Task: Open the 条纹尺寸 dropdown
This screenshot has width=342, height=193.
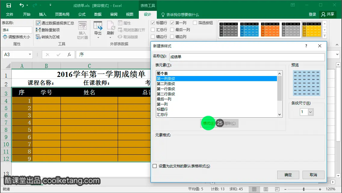Action: (x=311, y=112)
